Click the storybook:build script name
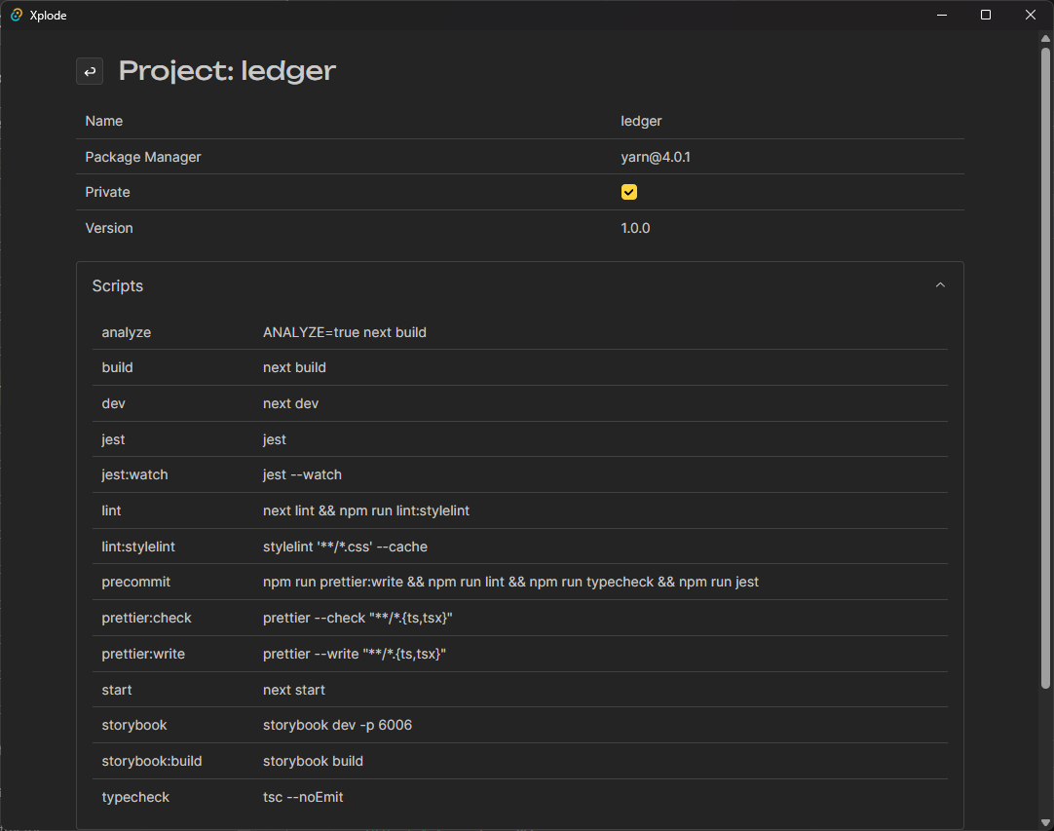The width and height of the screenshot is (1054, 831). (x=152, y=761)
